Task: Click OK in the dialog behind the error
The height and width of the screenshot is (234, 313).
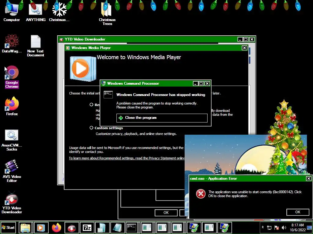Action: (x=166, y=213)
